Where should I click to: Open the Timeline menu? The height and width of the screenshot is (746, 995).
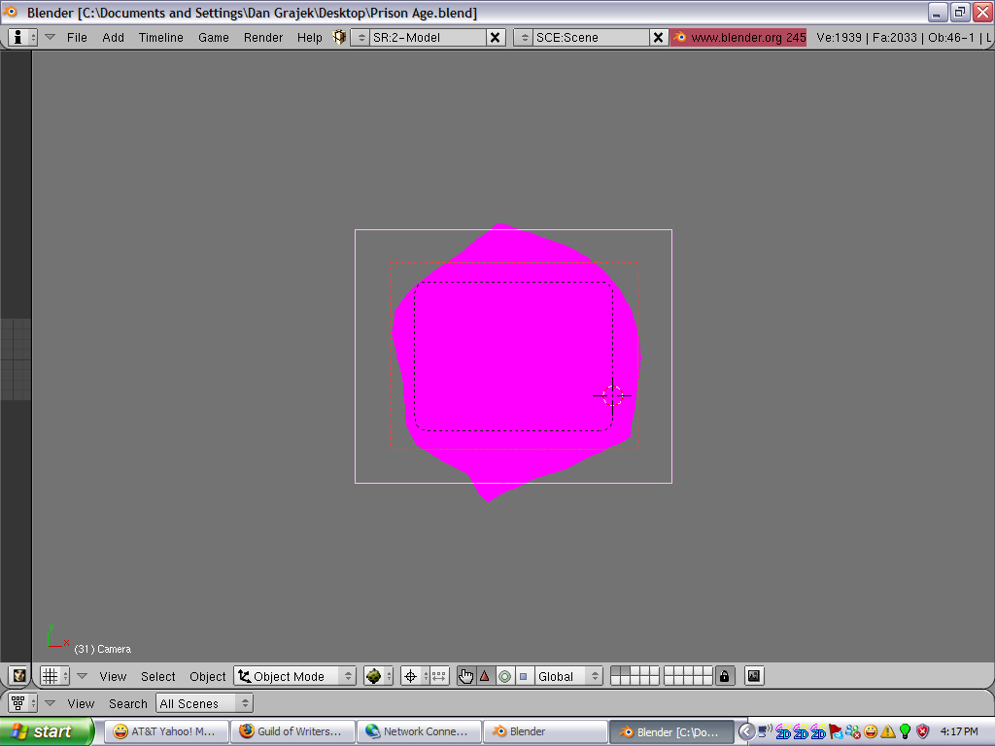[x=160, y=38]
